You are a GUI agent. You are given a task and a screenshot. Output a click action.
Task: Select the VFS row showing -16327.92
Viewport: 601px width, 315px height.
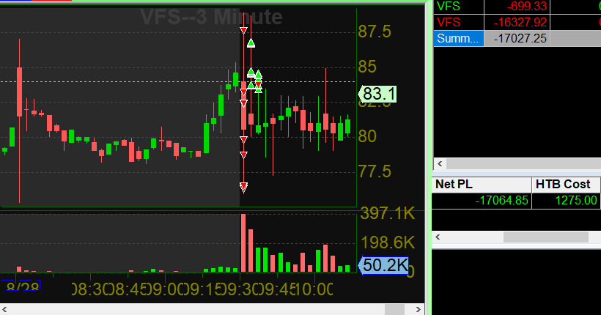point(517,22)
